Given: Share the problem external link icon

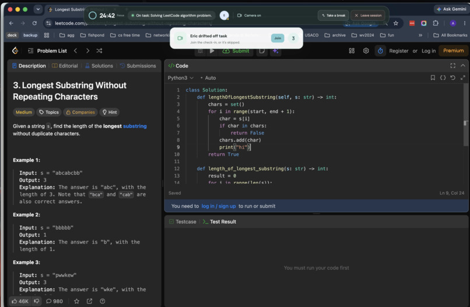Looking at the screenshot, I should [89, 301].
